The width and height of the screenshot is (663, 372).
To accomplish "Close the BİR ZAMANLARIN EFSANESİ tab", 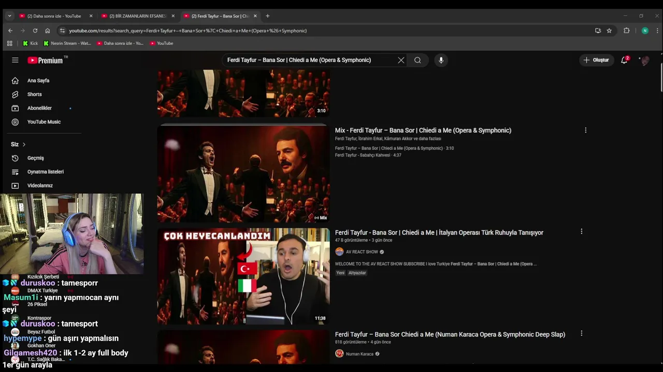I will (x=173, y=16).
